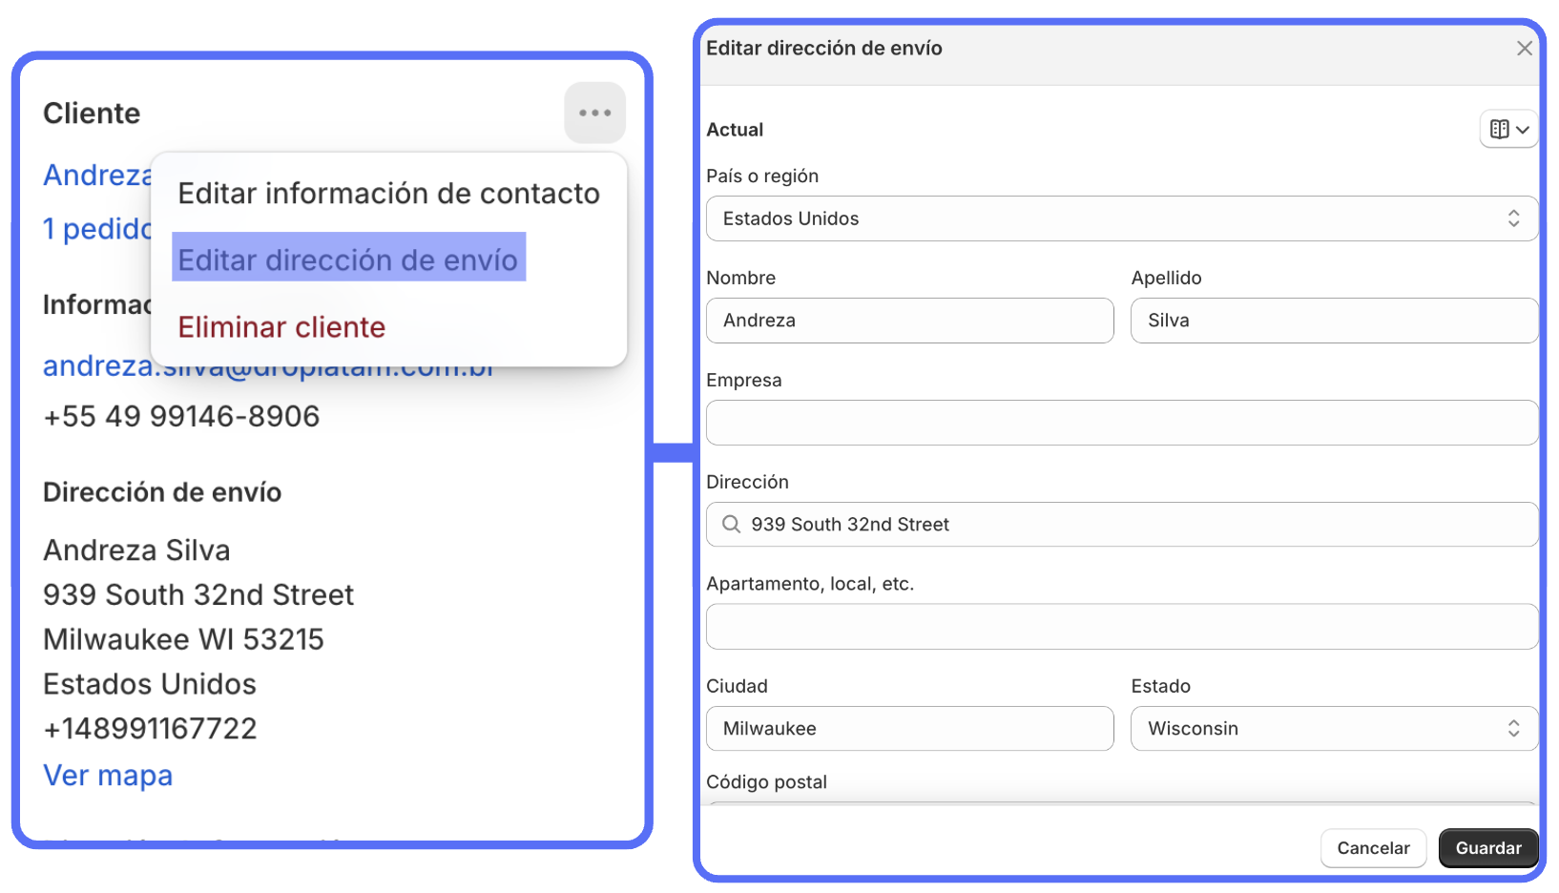This screenshot has width=1559, height=893.
Task: Click into the Apellido field with Silva
Action: [x=1332, y=321]
